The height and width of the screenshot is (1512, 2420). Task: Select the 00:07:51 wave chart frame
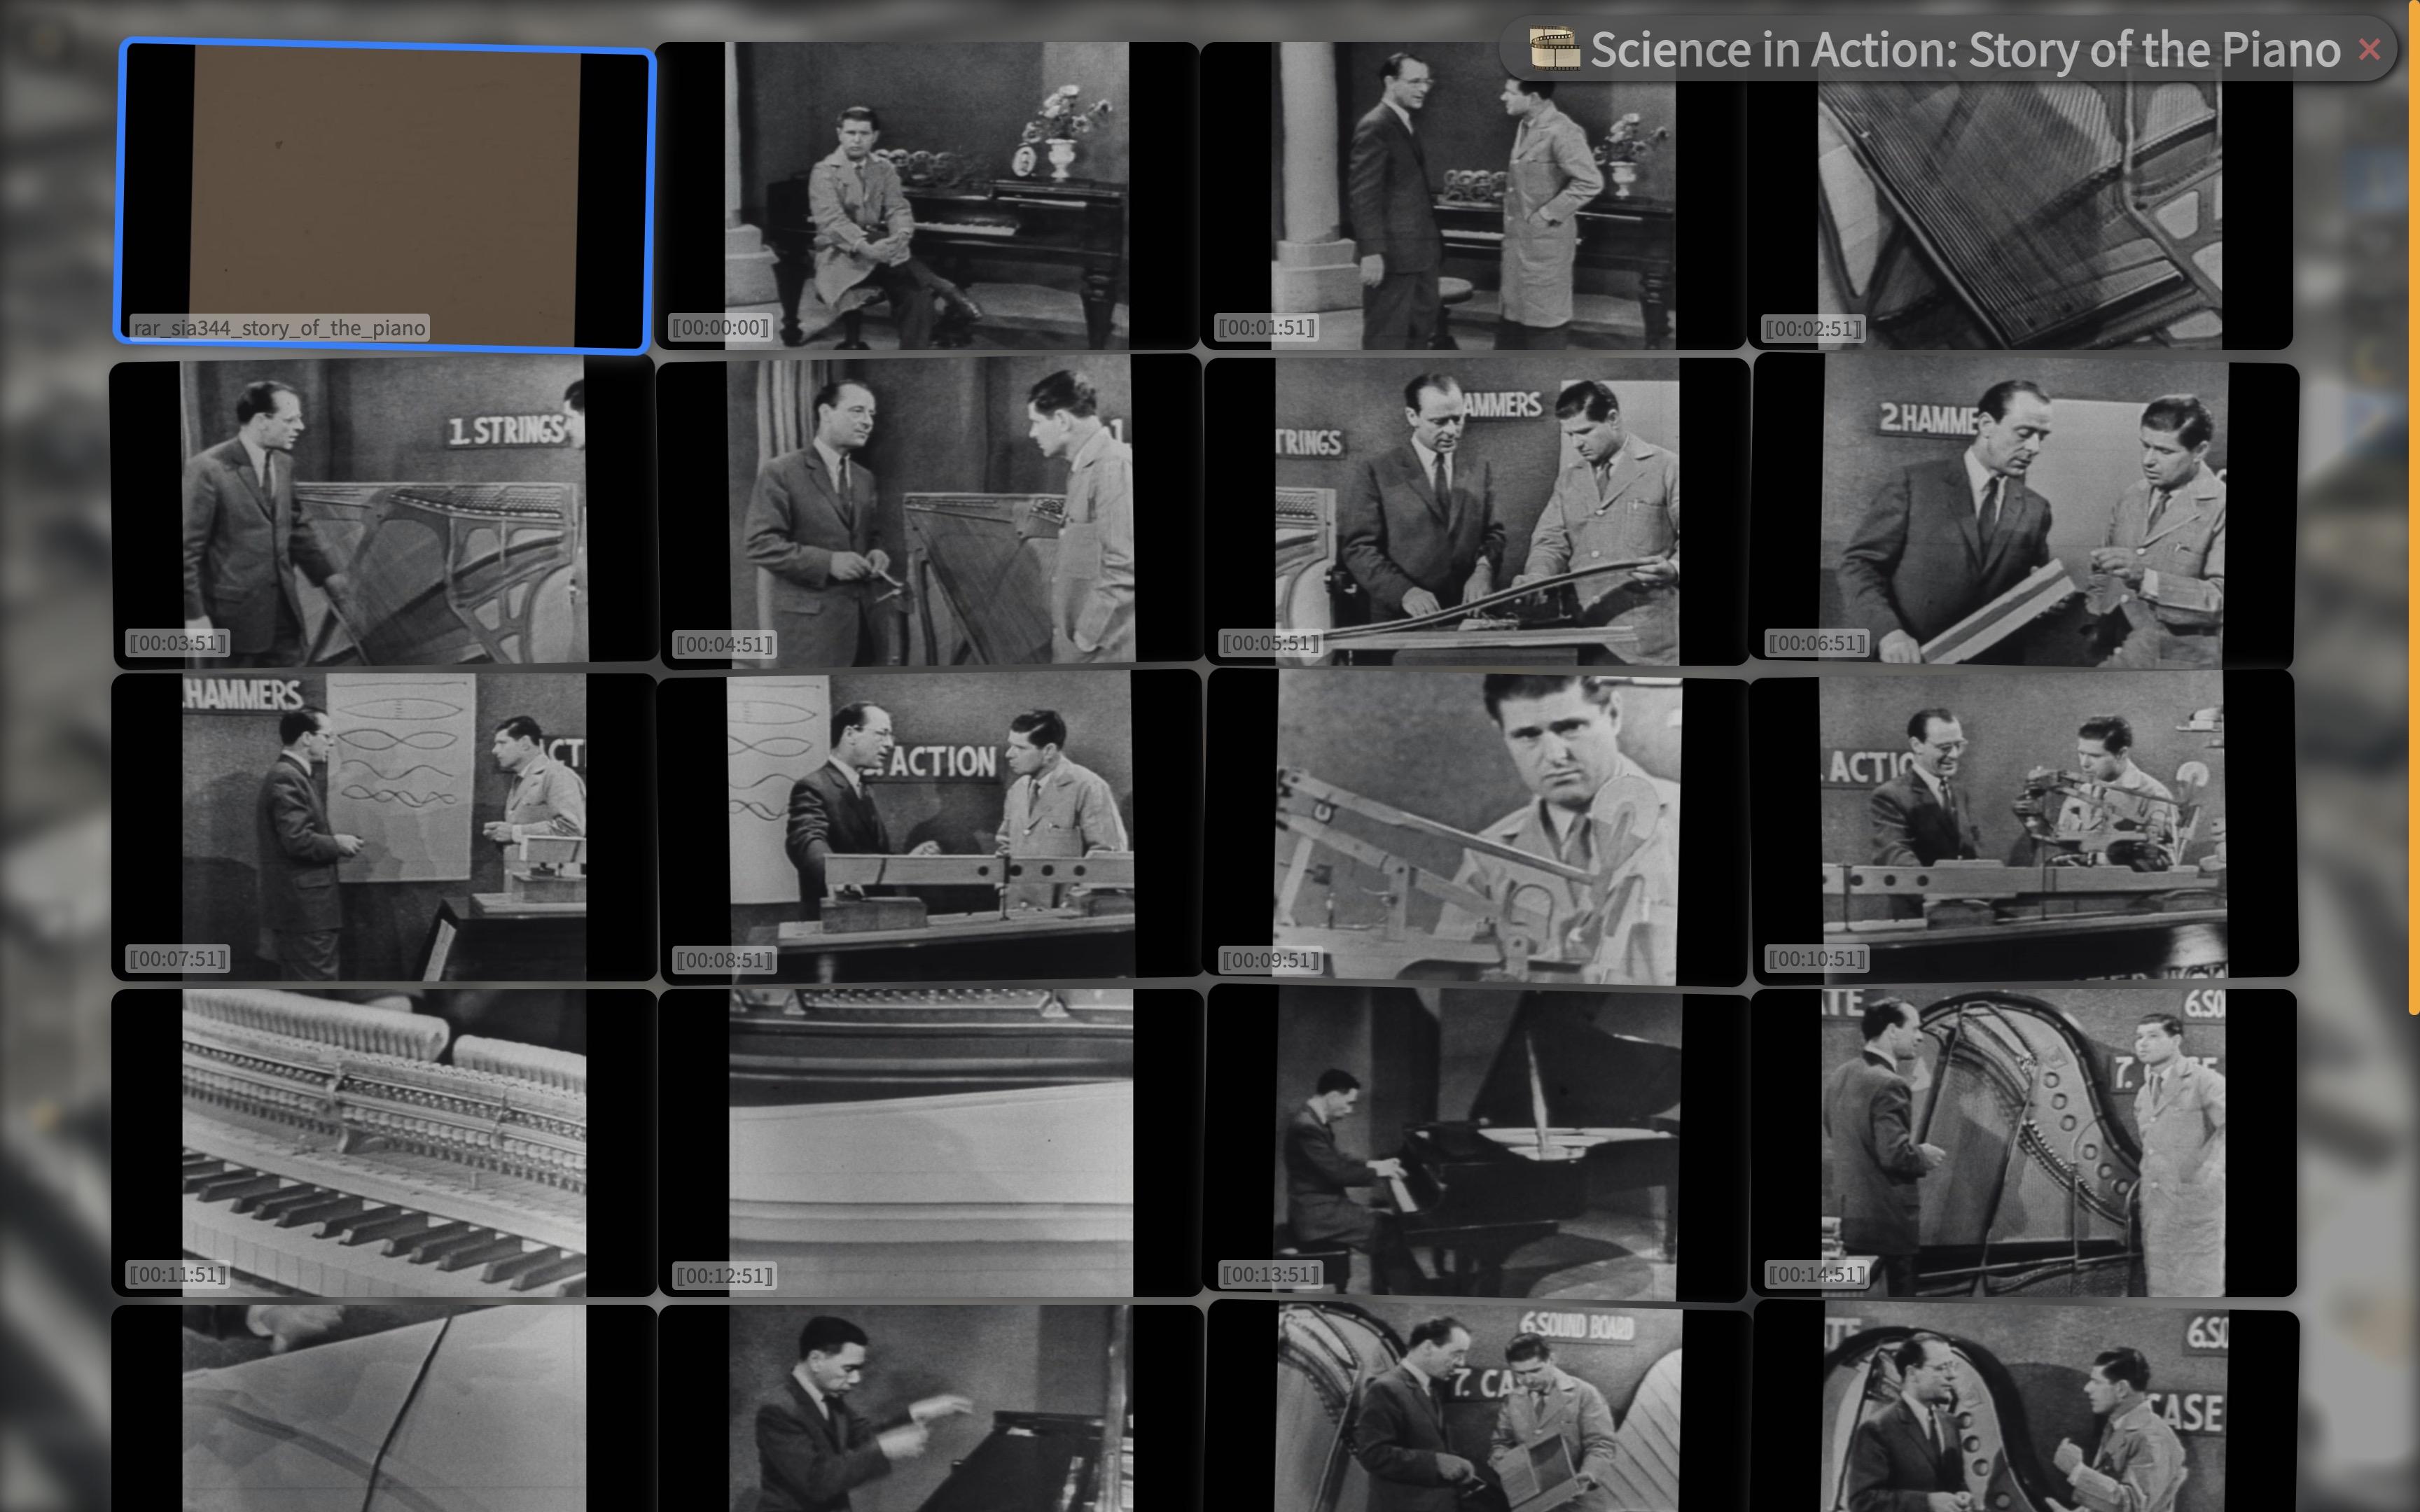(384, 827)
